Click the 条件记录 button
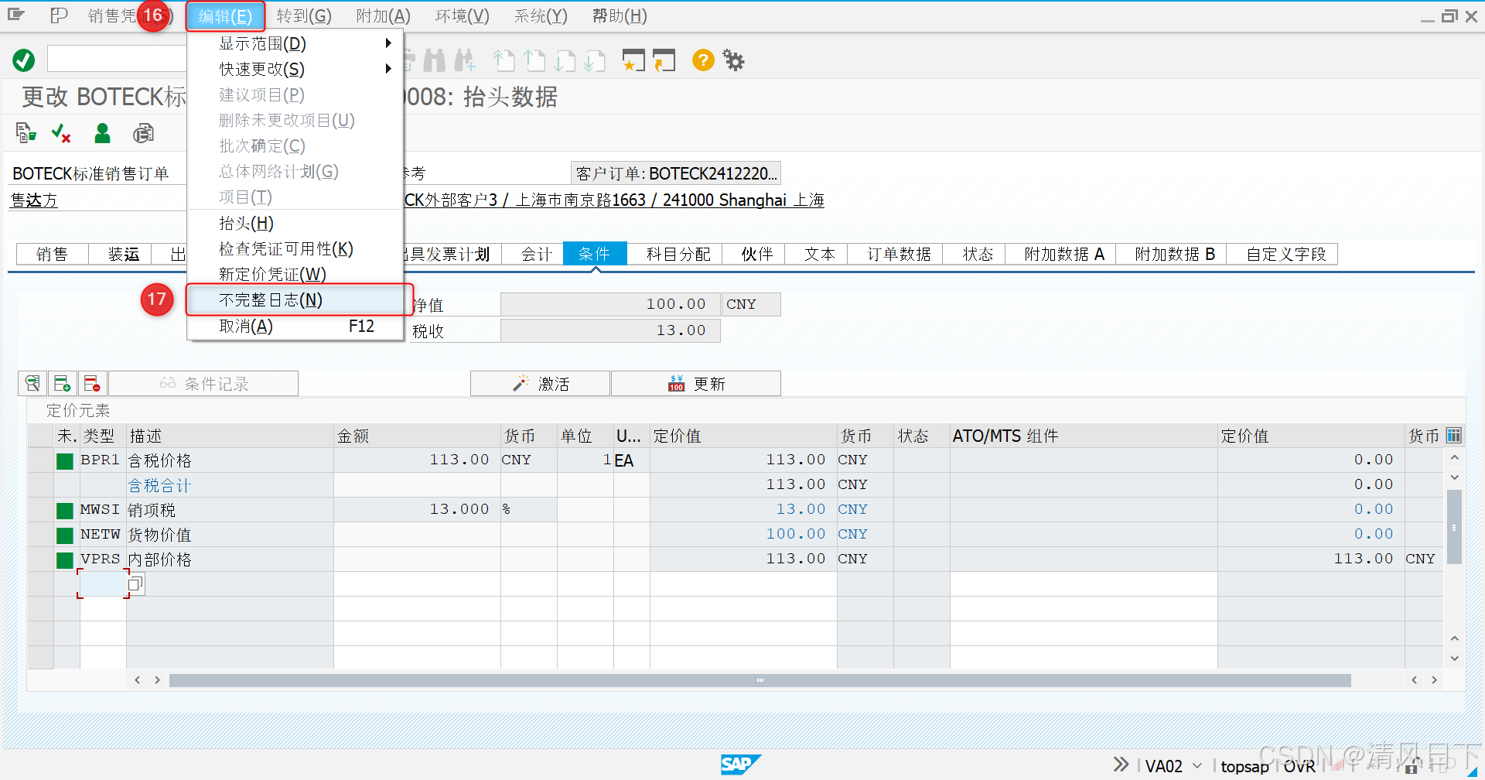 pyautogui.click(x=203, y=383)
